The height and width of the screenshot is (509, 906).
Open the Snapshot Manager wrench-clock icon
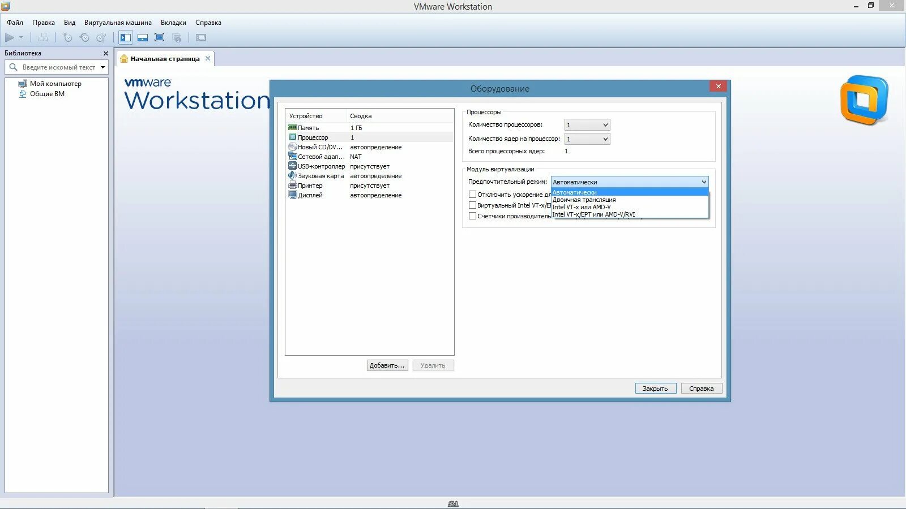pos(101,37)
